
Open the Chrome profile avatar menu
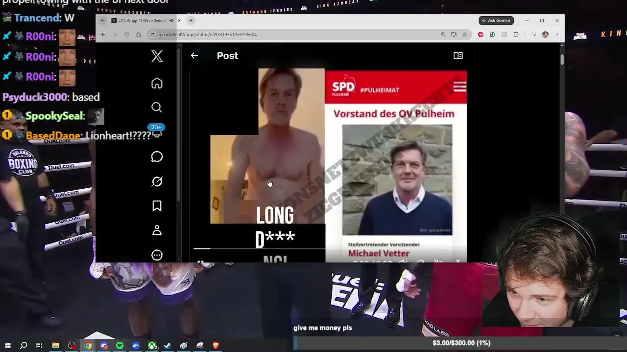(x=545, y=35)
